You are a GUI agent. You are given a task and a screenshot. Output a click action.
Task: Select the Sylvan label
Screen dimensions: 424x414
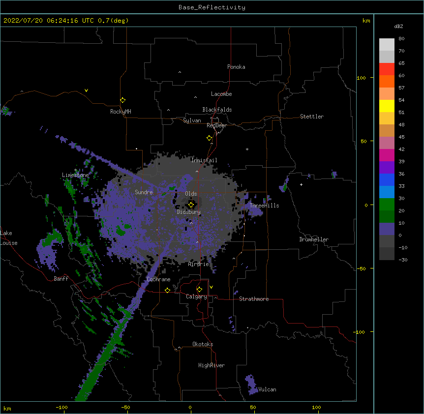[192, 120]
